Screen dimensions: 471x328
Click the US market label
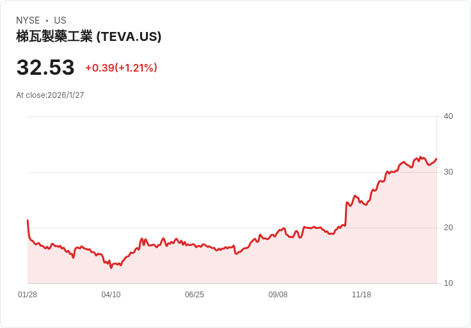tap(60, 20)
